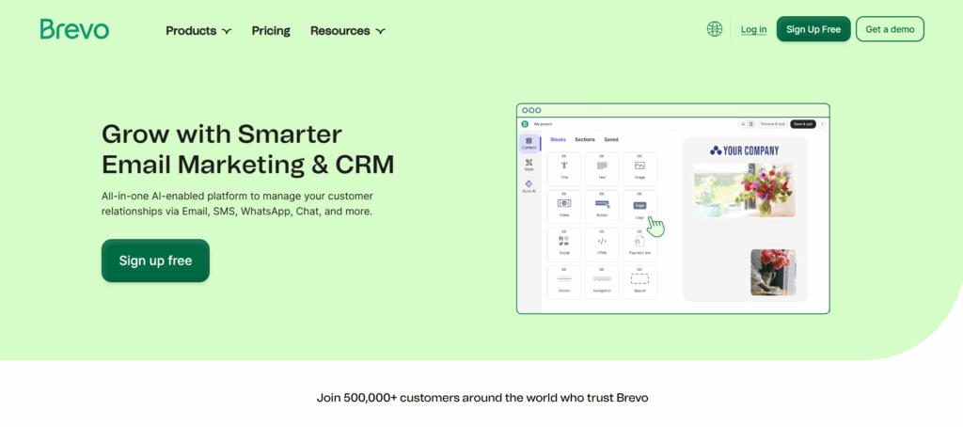Screen dimensions: 963x427
Task: Click the All-in-one AI-enabled platform description
Action: (237, 203)
